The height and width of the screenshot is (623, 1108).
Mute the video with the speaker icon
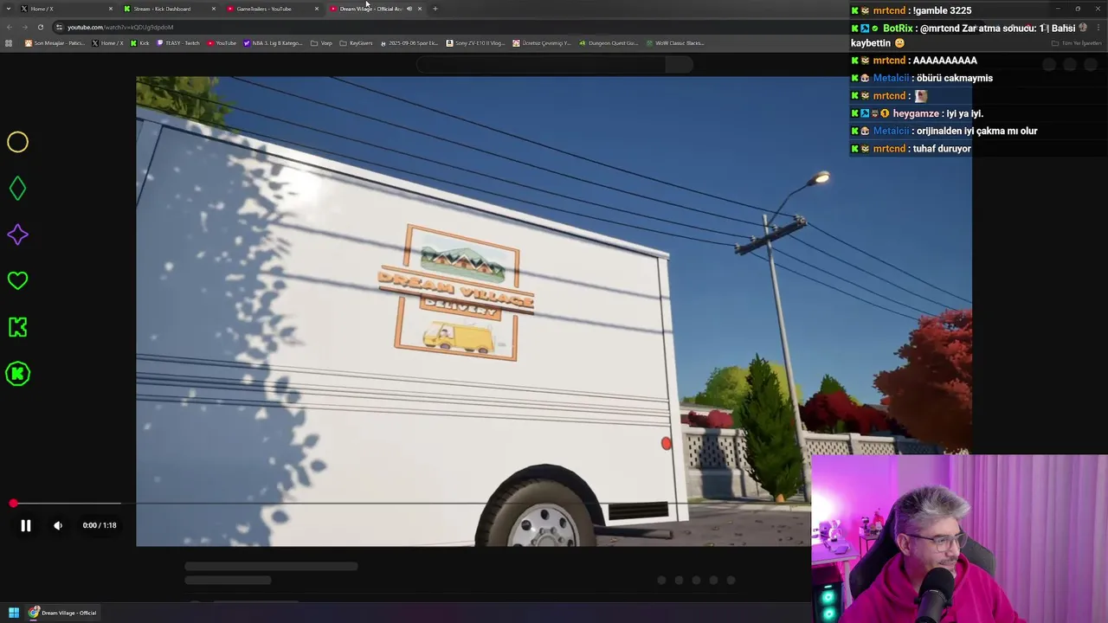[x=58, y=525]
